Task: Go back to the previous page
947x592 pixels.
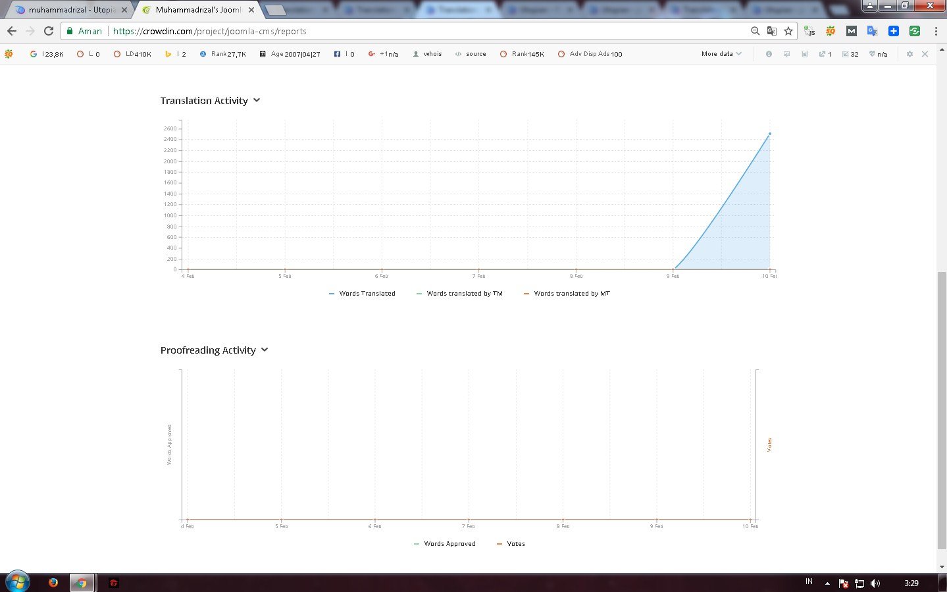Action: (11, 31)
